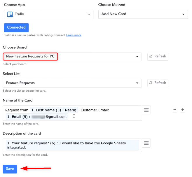Expand the Select List dropdown showing Feature Requests
The width and height of the screenshot is (192, 177).
point(72,83)
